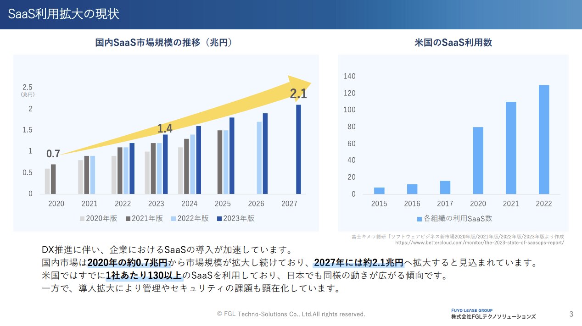Viewport: 582px width, 326px height.
Task: Open the bettercloud.com source URL
Action: click(x=479, y=243)
